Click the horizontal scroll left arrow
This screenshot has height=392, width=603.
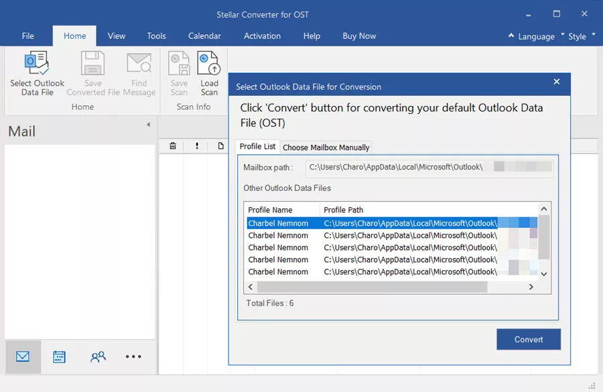tap(251, 287)
